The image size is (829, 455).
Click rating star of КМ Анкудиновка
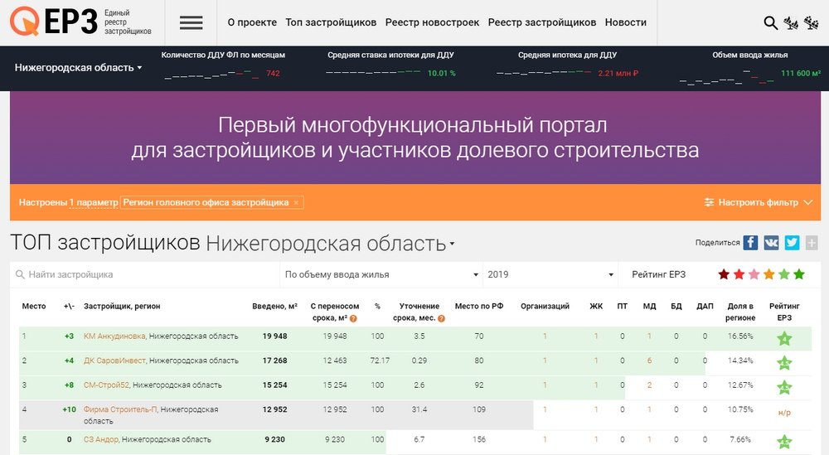pyautogui.click(x=784, y=339)
